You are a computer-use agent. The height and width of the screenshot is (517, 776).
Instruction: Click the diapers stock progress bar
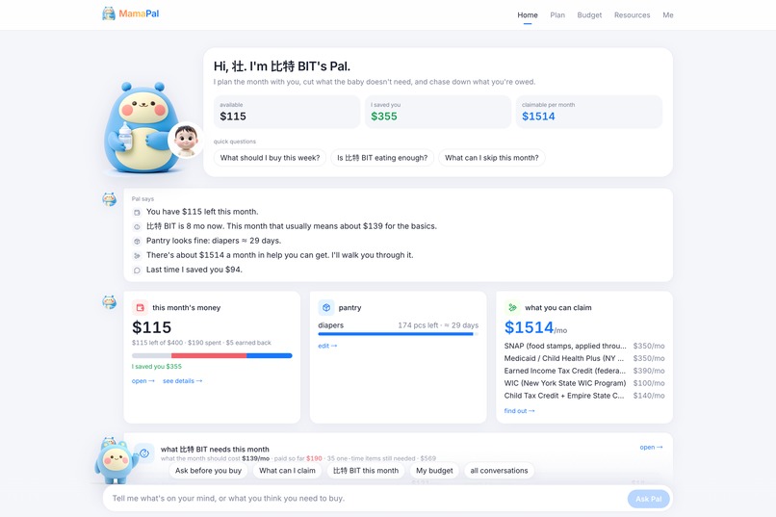[x=398, y=334]
